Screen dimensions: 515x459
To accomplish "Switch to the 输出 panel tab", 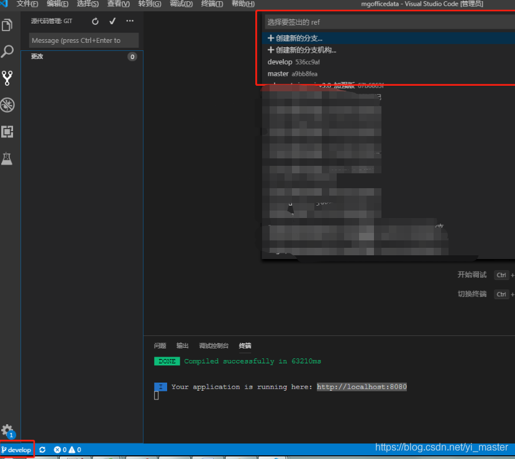I will click(182, 345).
